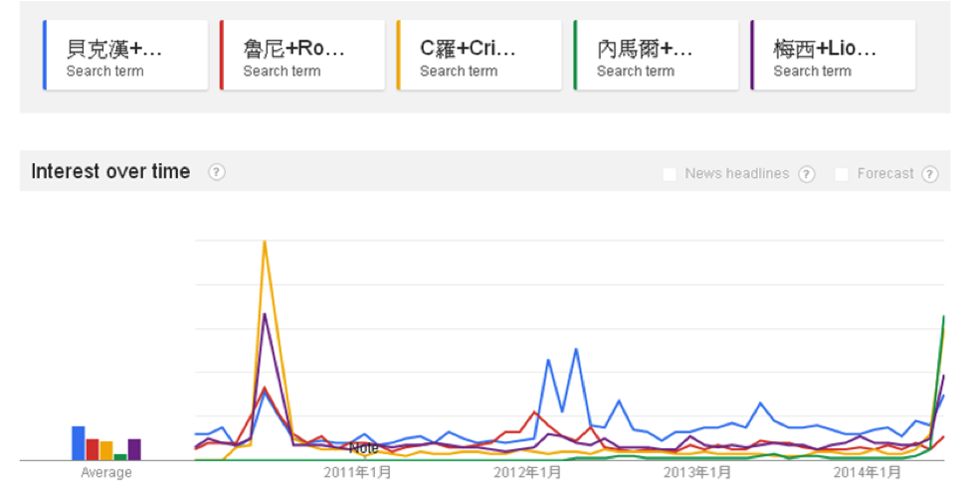Image resolution: width=970 pixels, height=495 pixels.
Task: Edit the 梅西 search term card
Action: 834,56
